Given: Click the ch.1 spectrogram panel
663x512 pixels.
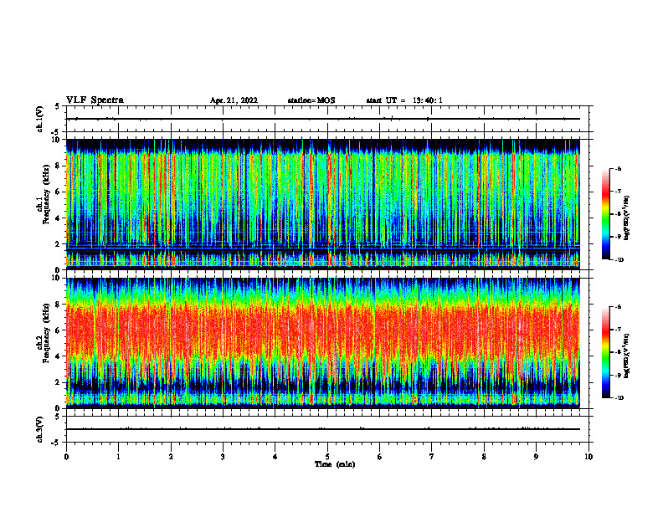Looking at the screenshot, I should (323, 204).
